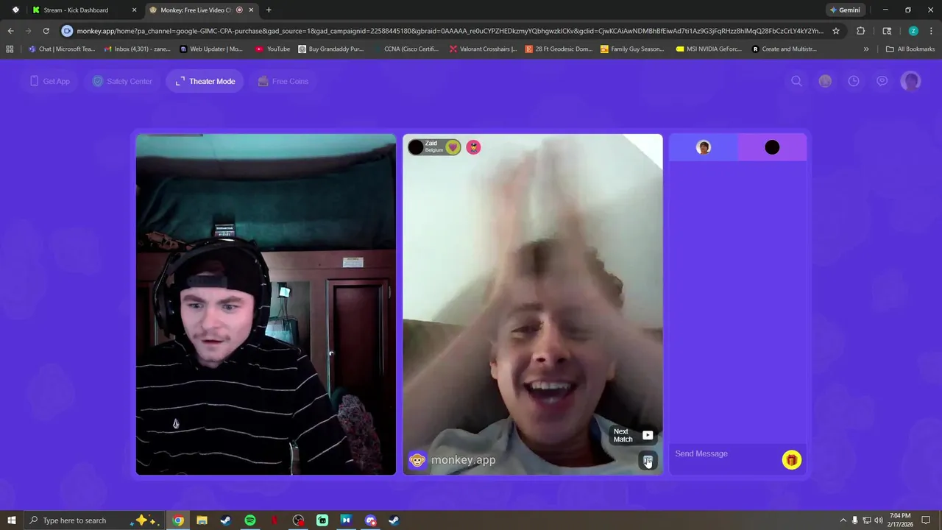The image size is (942, 530).
Task: Open your profile avatar in Monkey header
Action: coord(911,81)
